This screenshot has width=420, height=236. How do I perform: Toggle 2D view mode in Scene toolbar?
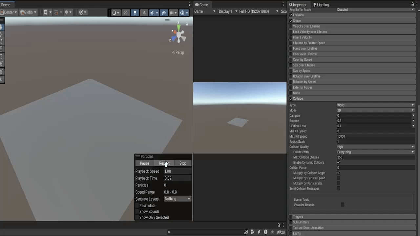click(x=126, y=13)
